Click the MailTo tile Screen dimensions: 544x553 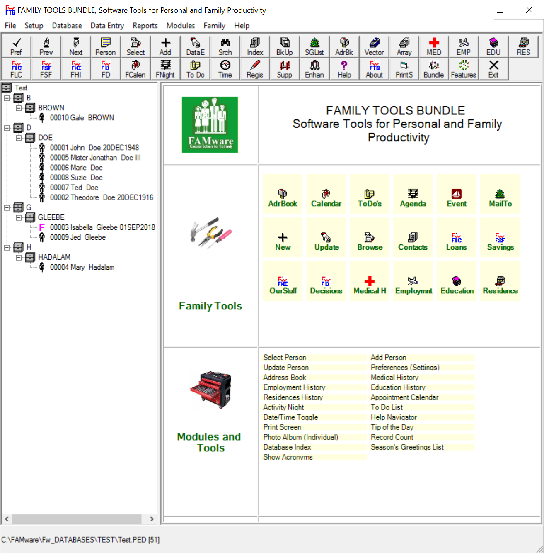coord(500,194)
